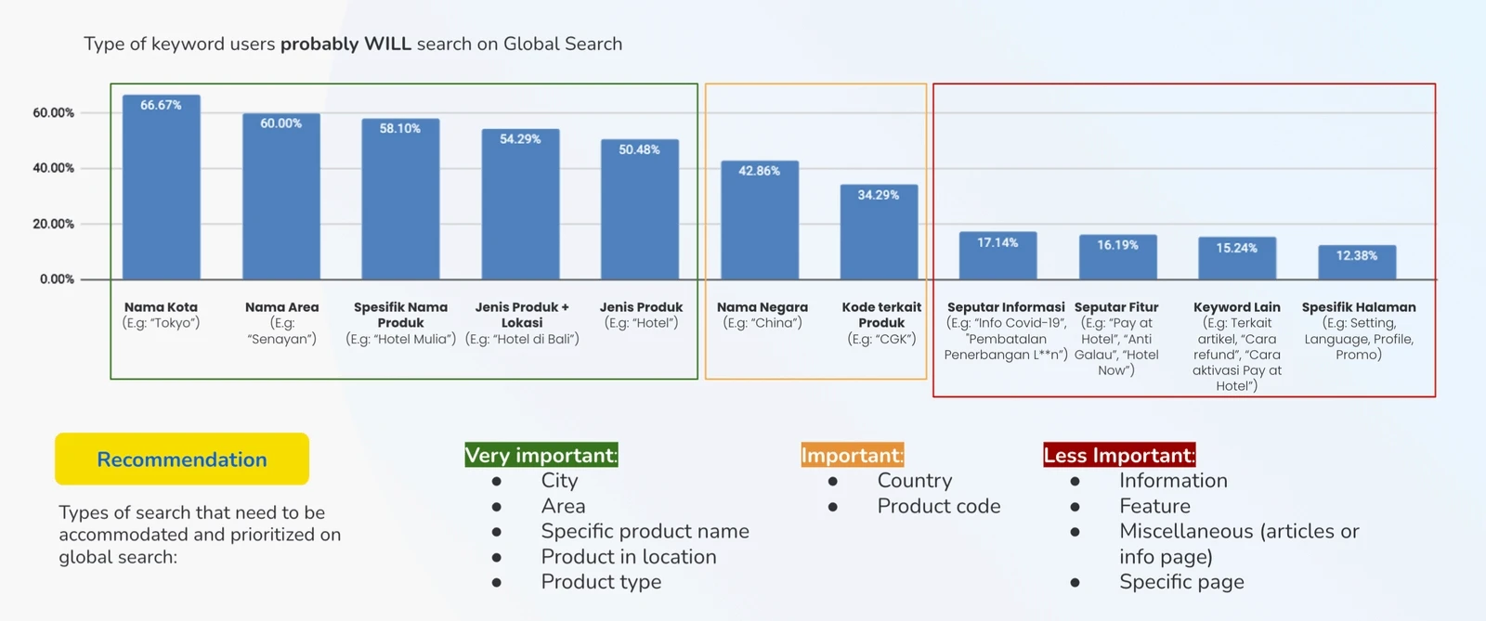Click the 'Miscellaneous (articles or info page)' item
Image resolution: width=1486 pixels, height=621 pixels.
1239,544
